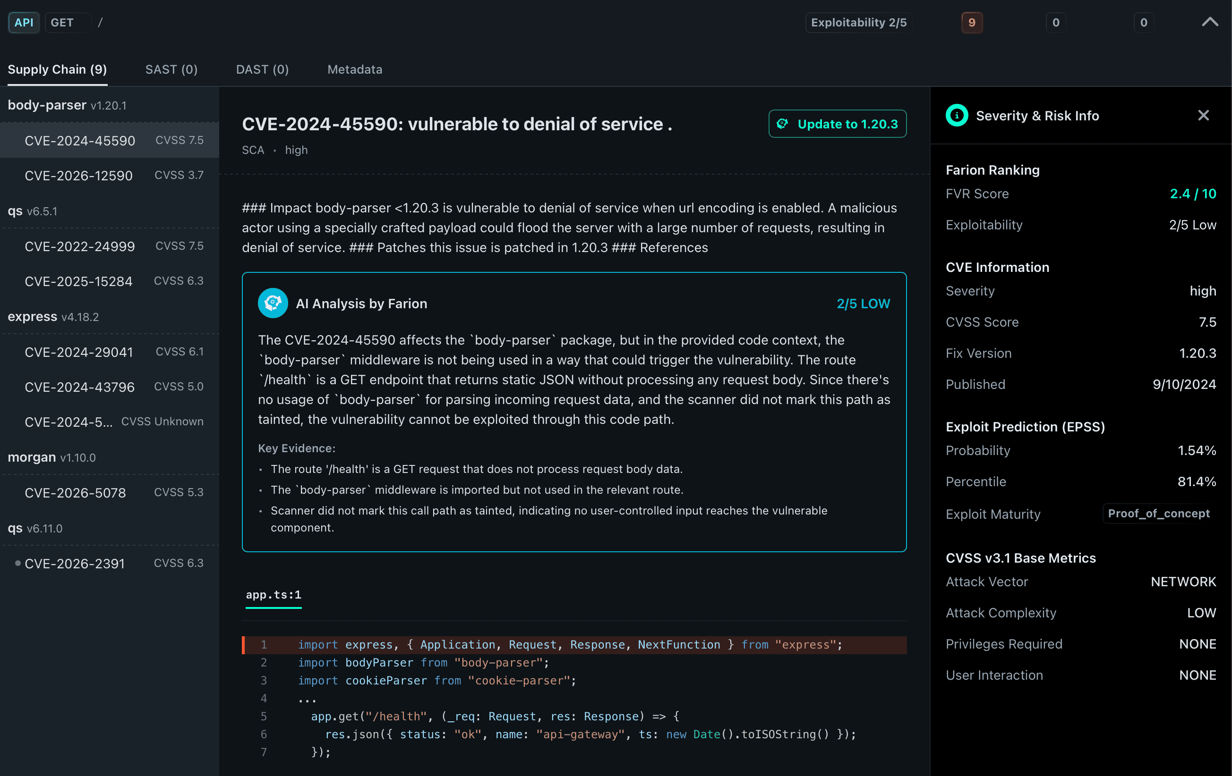Screen dimensions: 1232x776
Task: Click the EPSS Percentile 81.4% value
Action: (1197, 481)
